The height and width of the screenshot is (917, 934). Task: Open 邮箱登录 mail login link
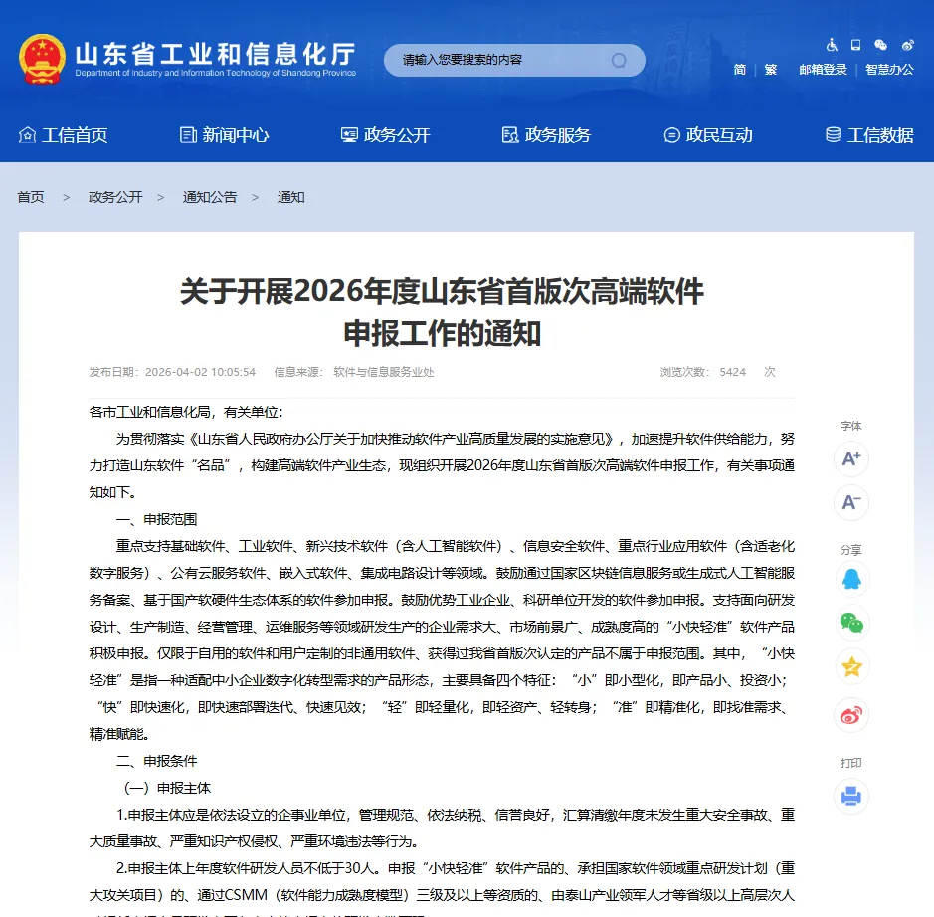coord(823,69)
